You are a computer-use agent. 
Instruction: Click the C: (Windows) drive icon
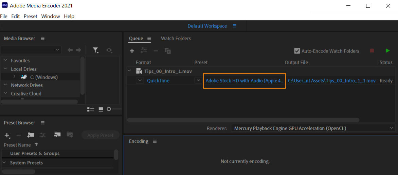pos(24,76)
